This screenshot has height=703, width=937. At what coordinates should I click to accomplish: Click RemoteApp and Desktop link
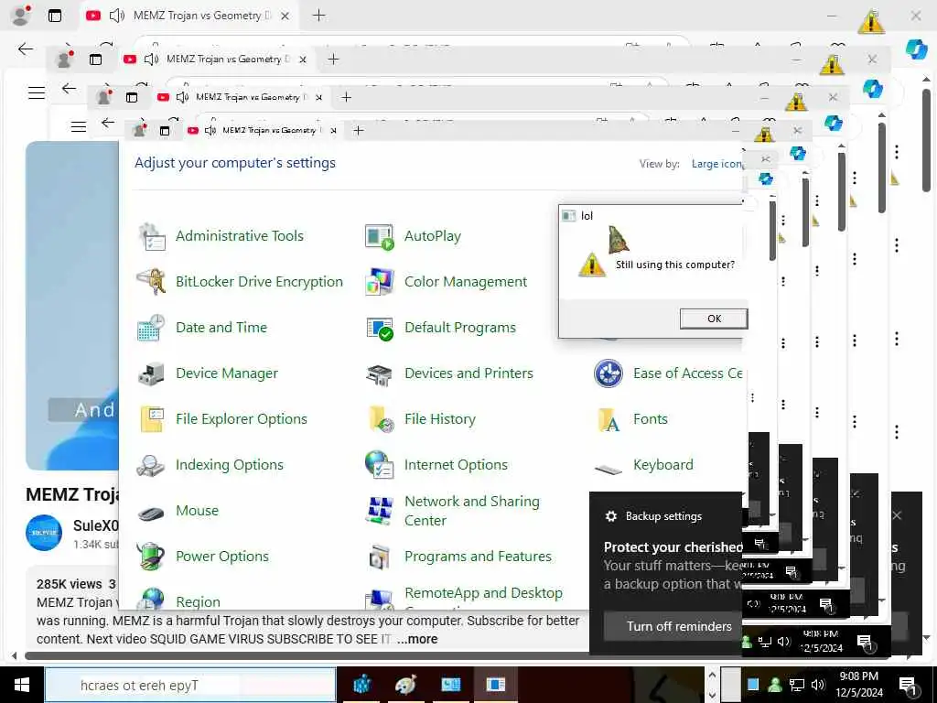pos(483,593)
